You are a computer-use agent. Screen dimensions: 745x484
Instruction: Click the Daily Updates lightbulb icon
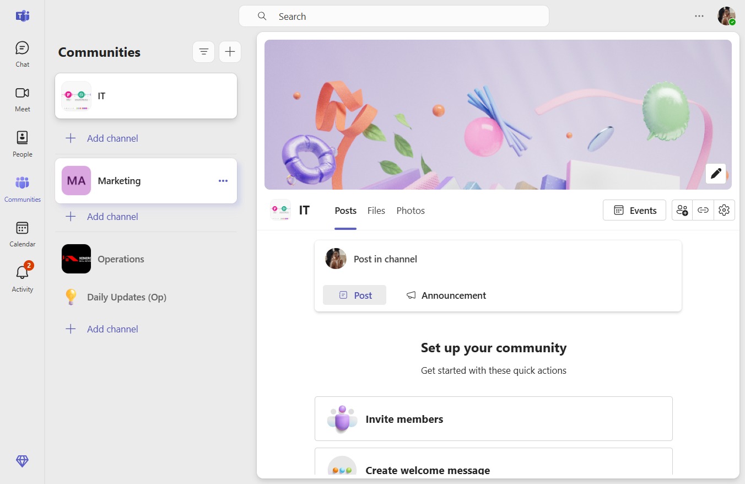click(x=71, y=297)
